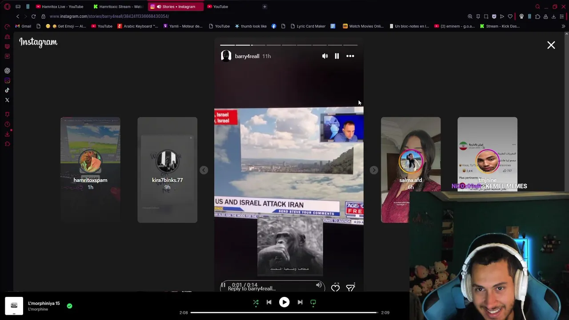Open the story three-dots options menu
This screenshot has height=320, width=569.
click(x=350, y=56)
